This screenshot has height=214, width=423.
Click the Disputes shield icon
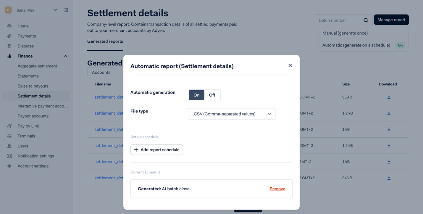9,46
